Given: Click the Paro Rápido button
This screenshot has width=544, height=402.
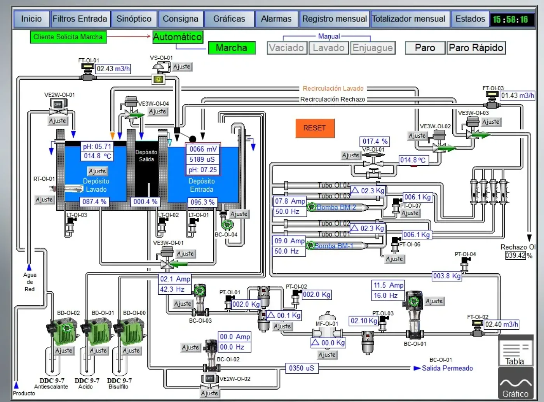Looking at the screenshot, I should click(476, 48).
